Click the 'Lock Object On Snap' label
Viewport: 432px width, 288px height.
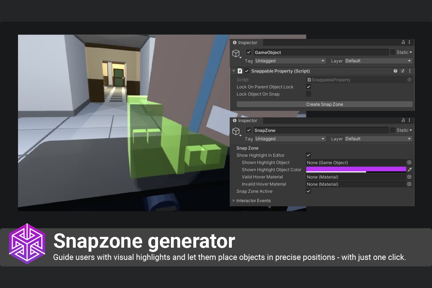point(258,94)
